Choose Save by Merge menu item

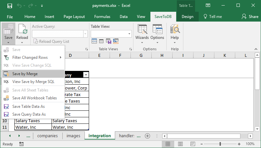point(33,74)
